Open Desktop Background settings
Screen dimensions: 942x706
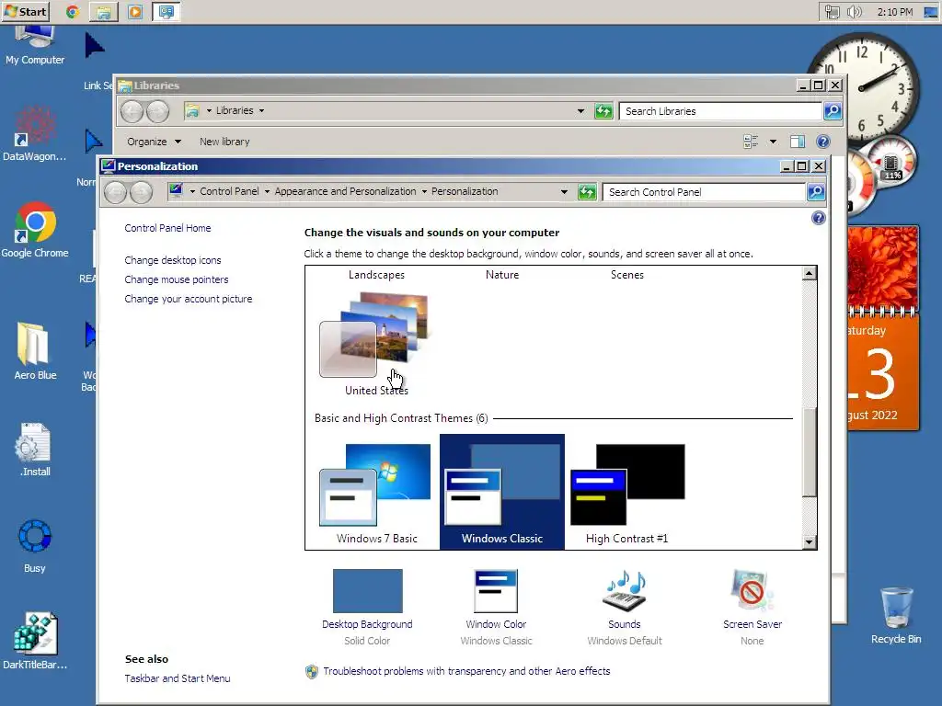coord(367,608)
